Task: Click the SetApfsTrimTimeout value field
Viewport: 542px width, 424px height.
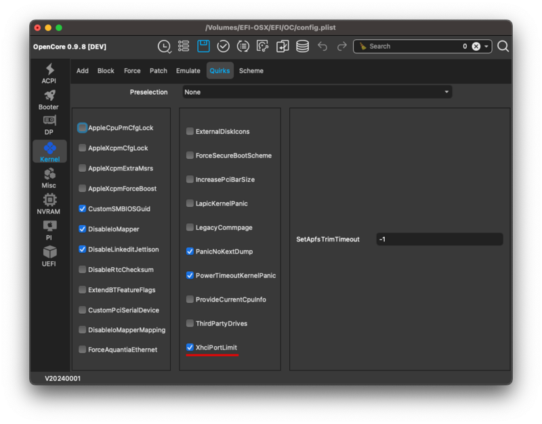Action: pos(439,239)
